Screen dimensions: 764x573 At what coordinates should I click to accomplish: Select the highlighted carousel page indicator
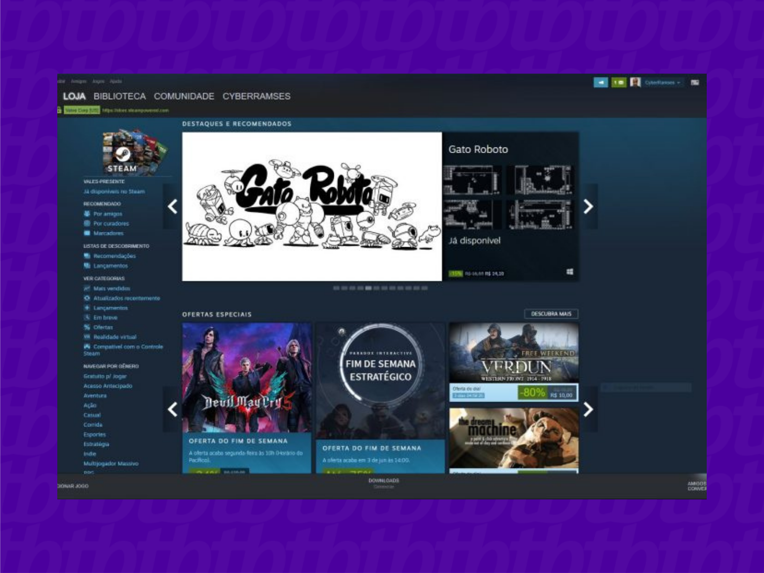click(x=368, y=288)
